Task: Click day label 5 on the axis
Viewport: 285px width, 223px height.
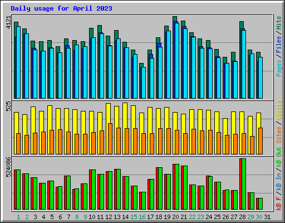Action: [52, 217]
